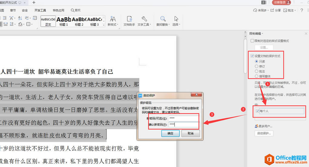Viewport: 309px width, 167px height.
Task: Apply the 正文 style
Action: (x=48, y=21)
